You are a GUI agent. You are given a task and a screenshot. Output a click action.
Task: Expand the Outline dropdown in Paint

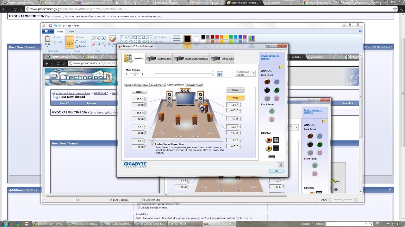pos(168,37)
